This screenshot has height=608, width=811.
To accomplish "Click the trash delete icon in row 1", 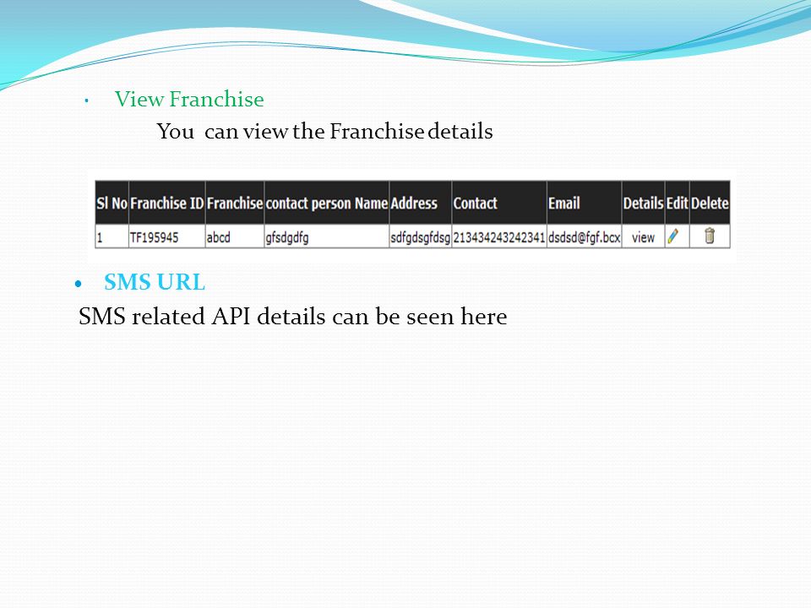I will point(710,236).
